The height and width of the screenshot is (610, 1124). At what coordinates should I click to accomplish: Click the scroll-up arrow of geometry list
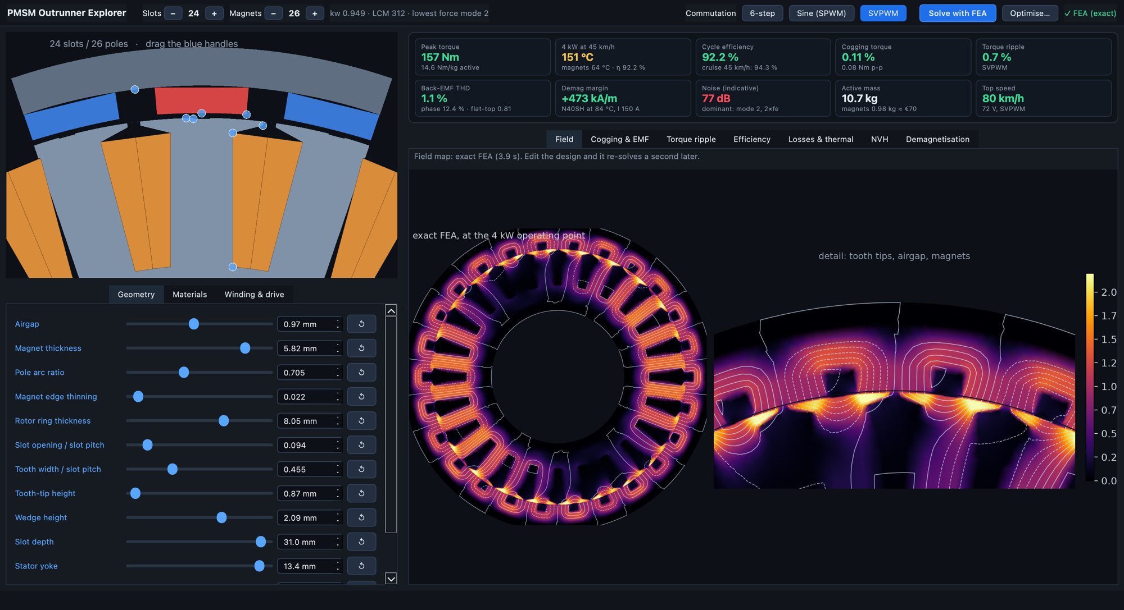391,310
